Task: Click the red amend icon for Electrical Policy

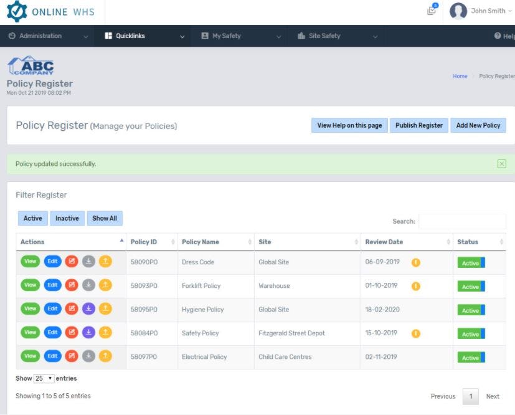Action: click(x=70, y=356)
